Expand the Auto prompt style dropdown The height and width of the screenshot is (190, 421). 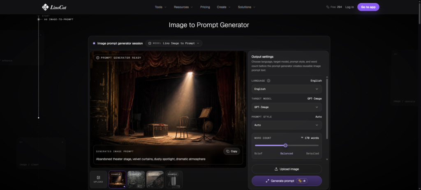287,125
